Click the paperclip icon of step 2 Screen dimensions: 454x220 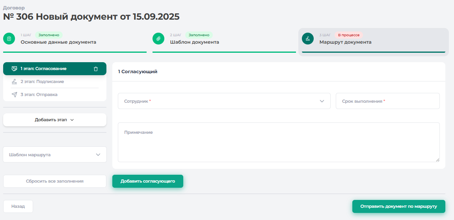pos(158,39)
